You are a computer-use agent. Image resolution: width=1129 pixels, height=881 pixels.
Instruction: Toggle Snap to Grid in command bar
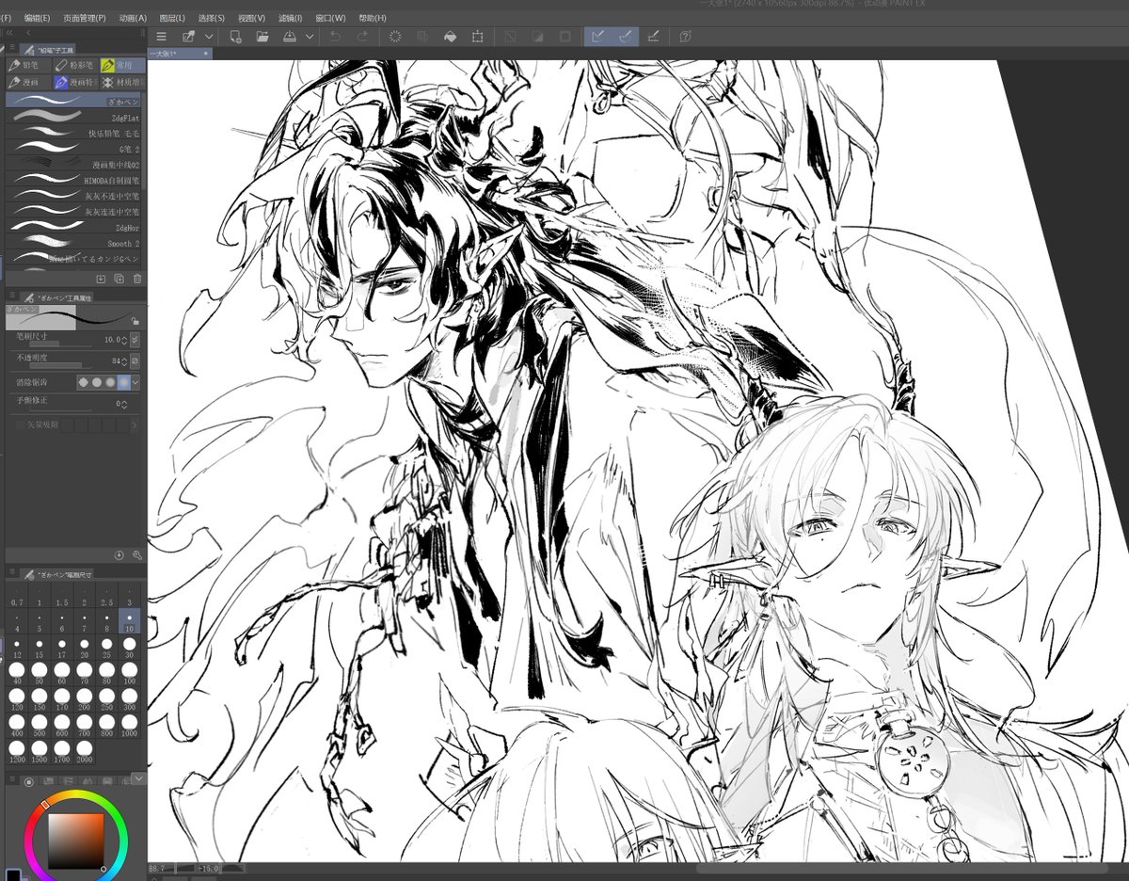point(652,37)
